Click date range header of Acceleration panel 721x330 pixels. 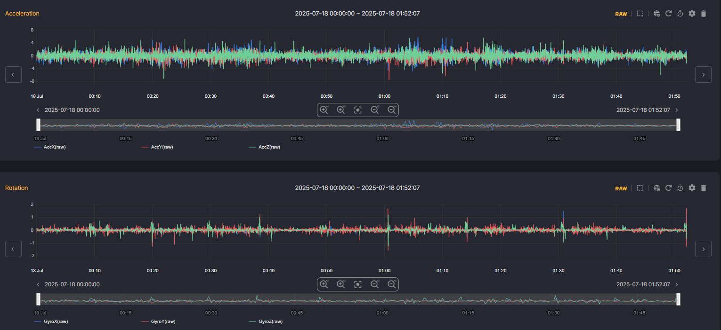357,14
